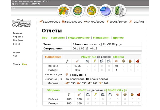Viewport: 160px width, 110px height.
Task: Click the catapult boulder icon in attack table
Action: [x=123, y=61]
